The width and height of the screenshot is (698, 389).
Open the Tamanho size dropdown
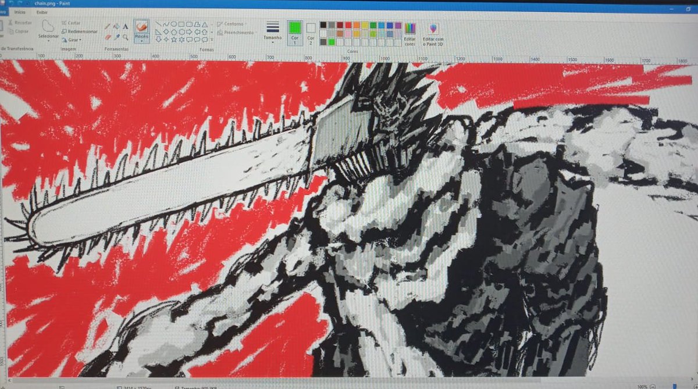(x=273, y=31)
